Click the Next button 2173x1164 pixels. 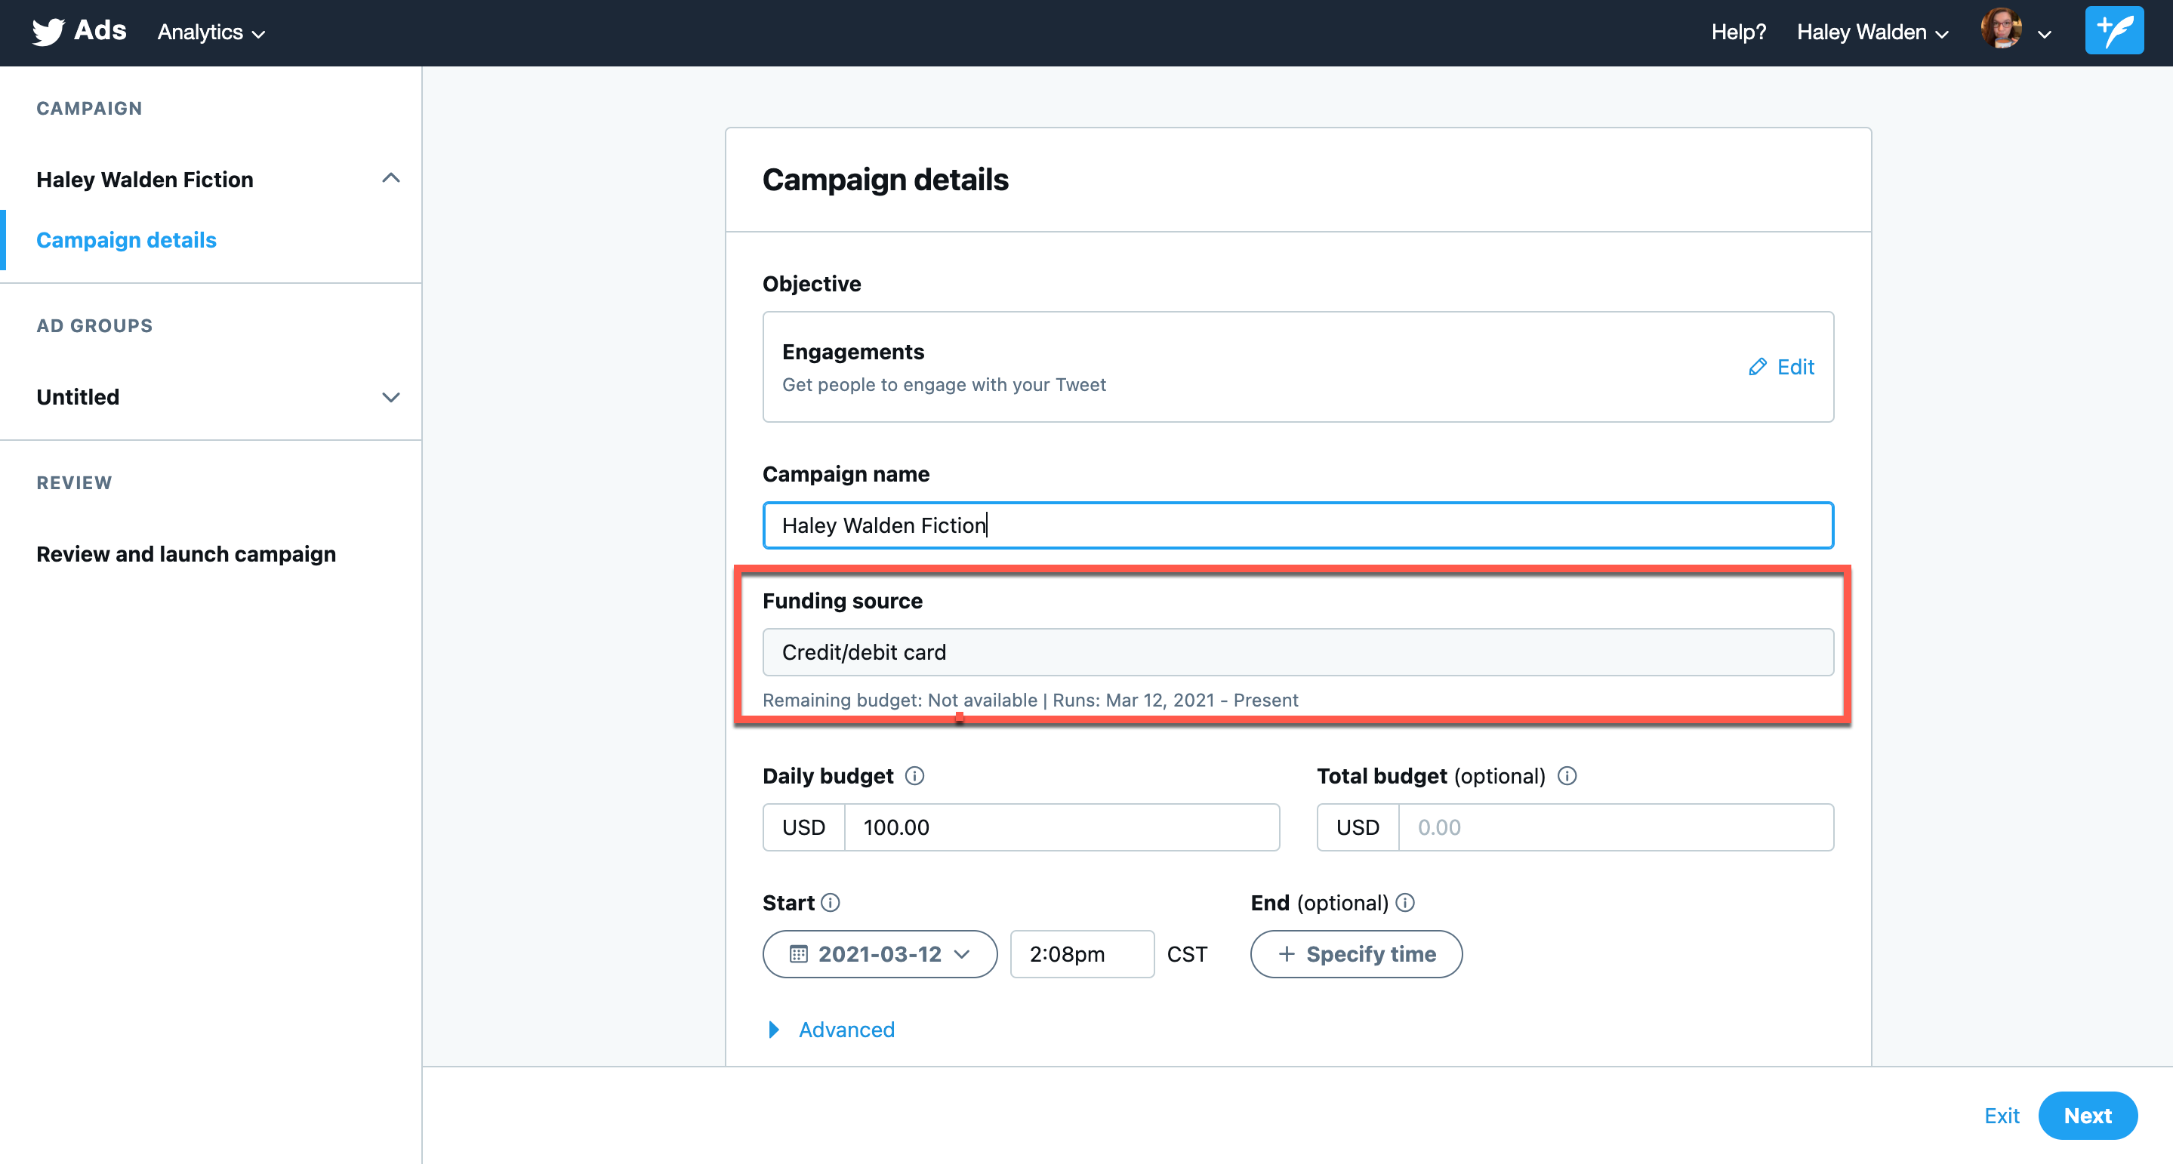(2087, 1115)
